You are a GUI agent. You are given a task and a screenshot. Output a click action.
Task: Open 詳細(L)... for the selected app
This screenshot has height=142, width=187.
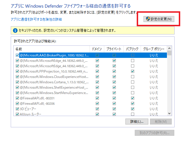click(137, 122)
